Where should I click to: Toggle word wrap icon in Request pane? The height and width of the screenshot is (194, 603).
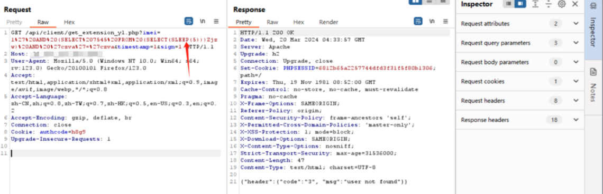click(188, 22)
